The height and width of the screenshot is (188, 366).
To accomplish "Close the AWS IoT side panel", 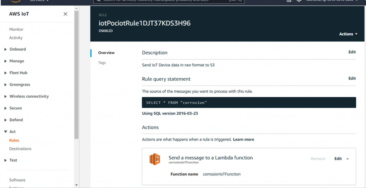I will coord(65,14).
